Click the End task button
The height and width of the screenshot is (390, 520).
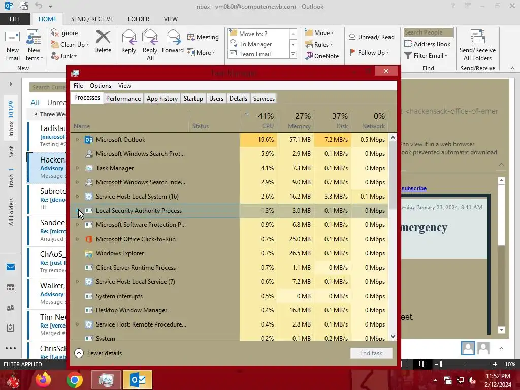tap(371, 353)
